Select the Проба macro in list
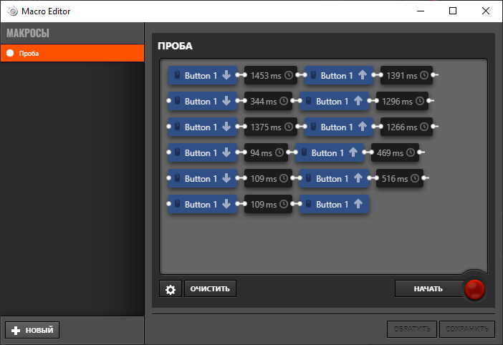 72,53
